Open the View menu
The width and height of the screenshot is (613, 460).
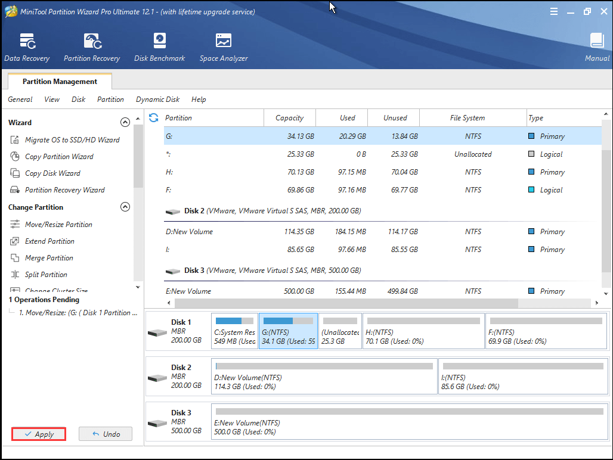point(52,99)
